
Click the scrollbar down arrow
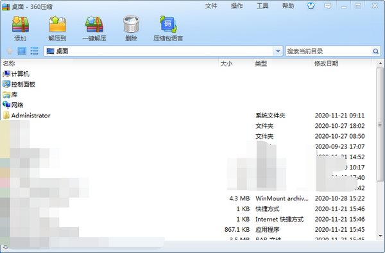(381, 236)
